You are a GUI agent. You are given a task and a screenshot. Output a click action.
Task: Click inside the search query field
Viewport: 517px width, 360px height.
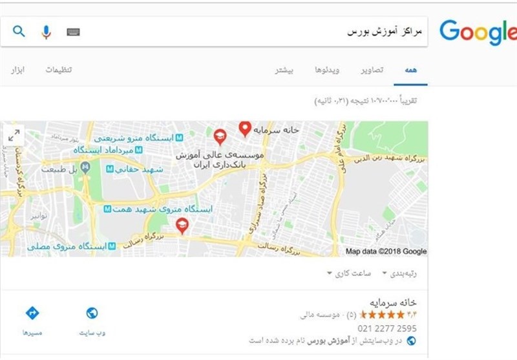[x=254, y=32]
